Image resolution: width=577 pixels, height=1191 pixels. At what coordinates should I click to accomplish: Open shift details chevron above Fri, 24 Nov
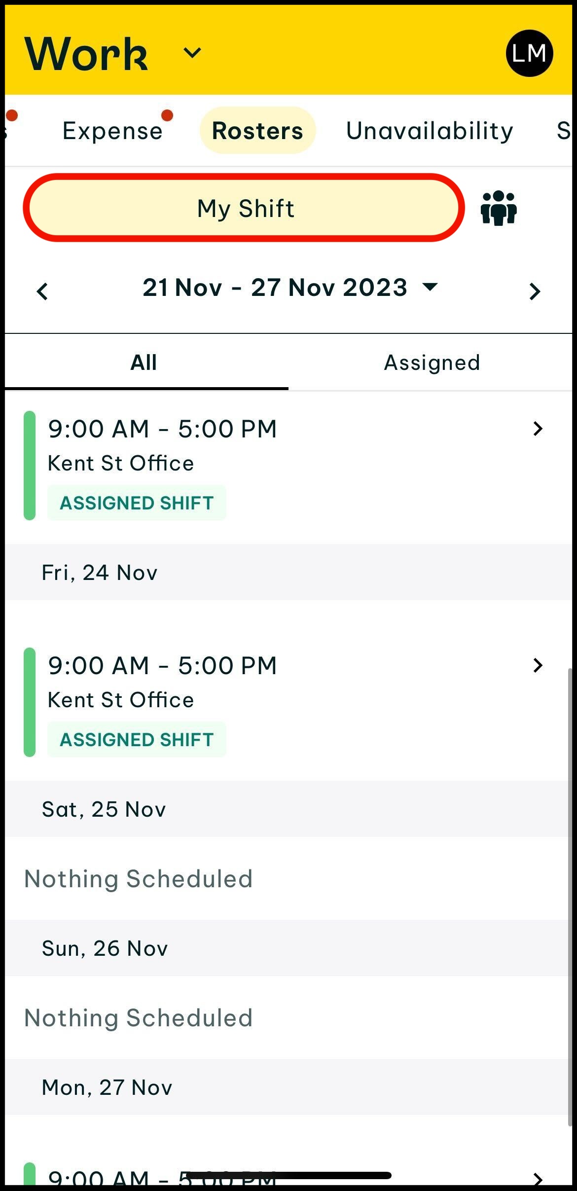pos(538,429)
